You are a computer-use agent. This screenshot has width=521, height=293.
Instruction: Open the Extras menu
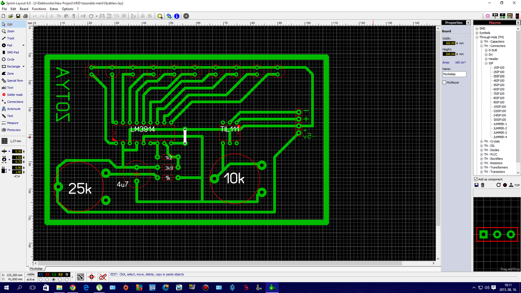point(54,9)
